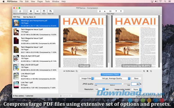Screen dimensions: 174x108
Task: Open the Help menu
Action: pos(64,1)
